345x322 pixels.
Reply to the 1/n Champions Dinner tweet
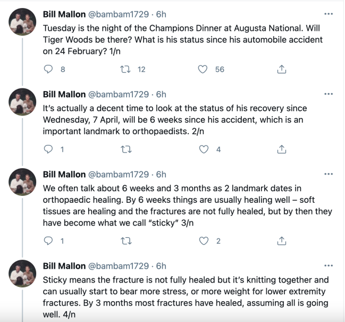click(x=48, y=69)
